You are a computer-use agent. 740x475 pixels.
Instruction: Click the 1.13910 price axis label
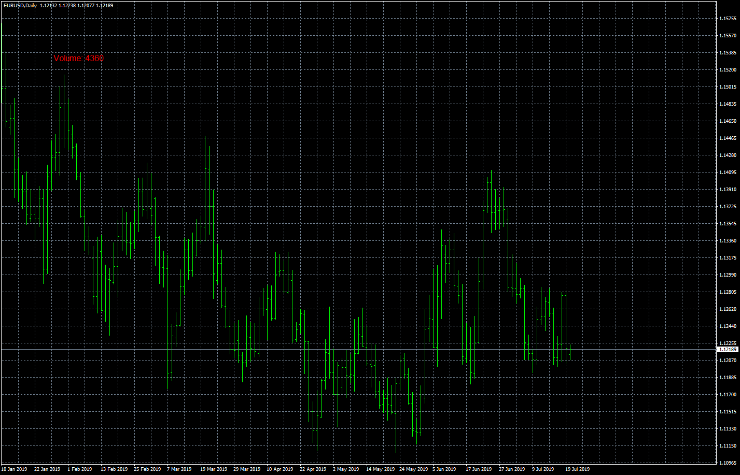click(728, 190)
